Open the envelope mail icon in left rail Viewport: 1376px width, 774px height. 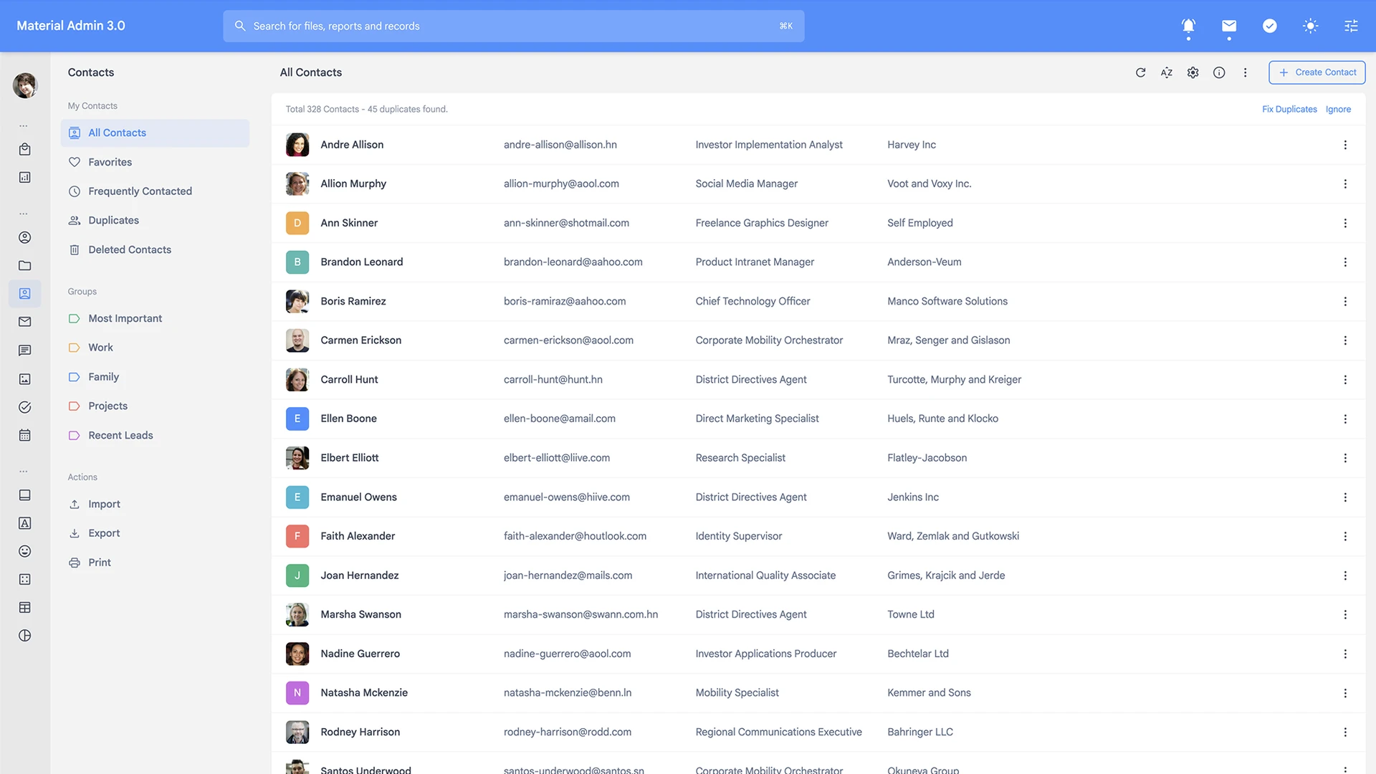point(24,322)
